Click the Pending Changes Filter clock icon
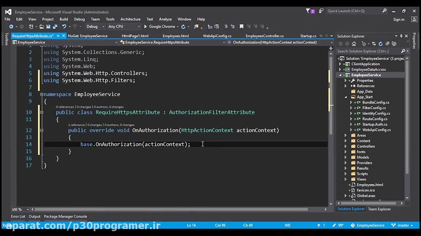 (364, 44)
